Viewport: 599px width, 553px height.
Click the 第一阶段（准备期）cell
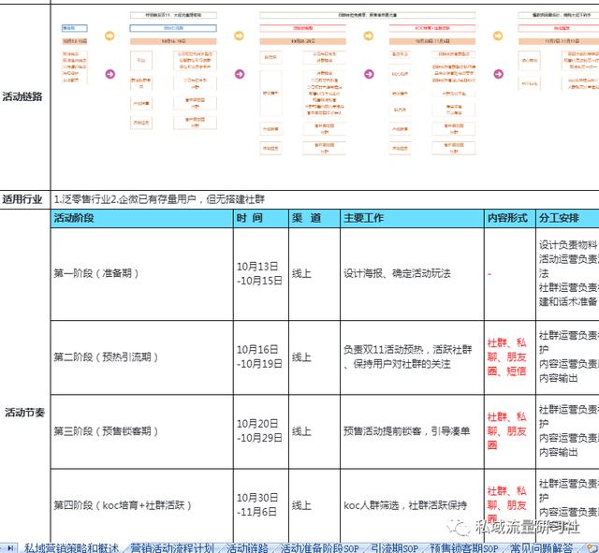(x=141, y=274)
